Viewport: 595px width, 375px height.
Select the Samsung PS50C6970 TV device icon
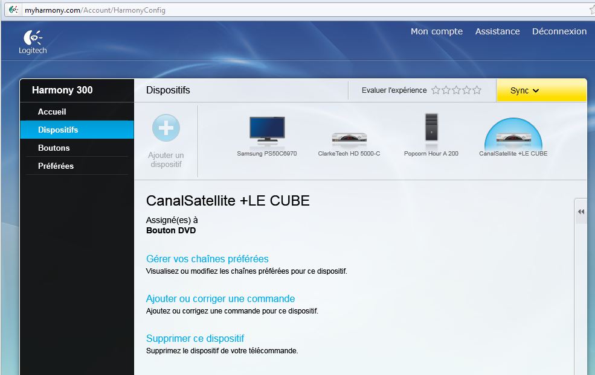click(266, 130)
